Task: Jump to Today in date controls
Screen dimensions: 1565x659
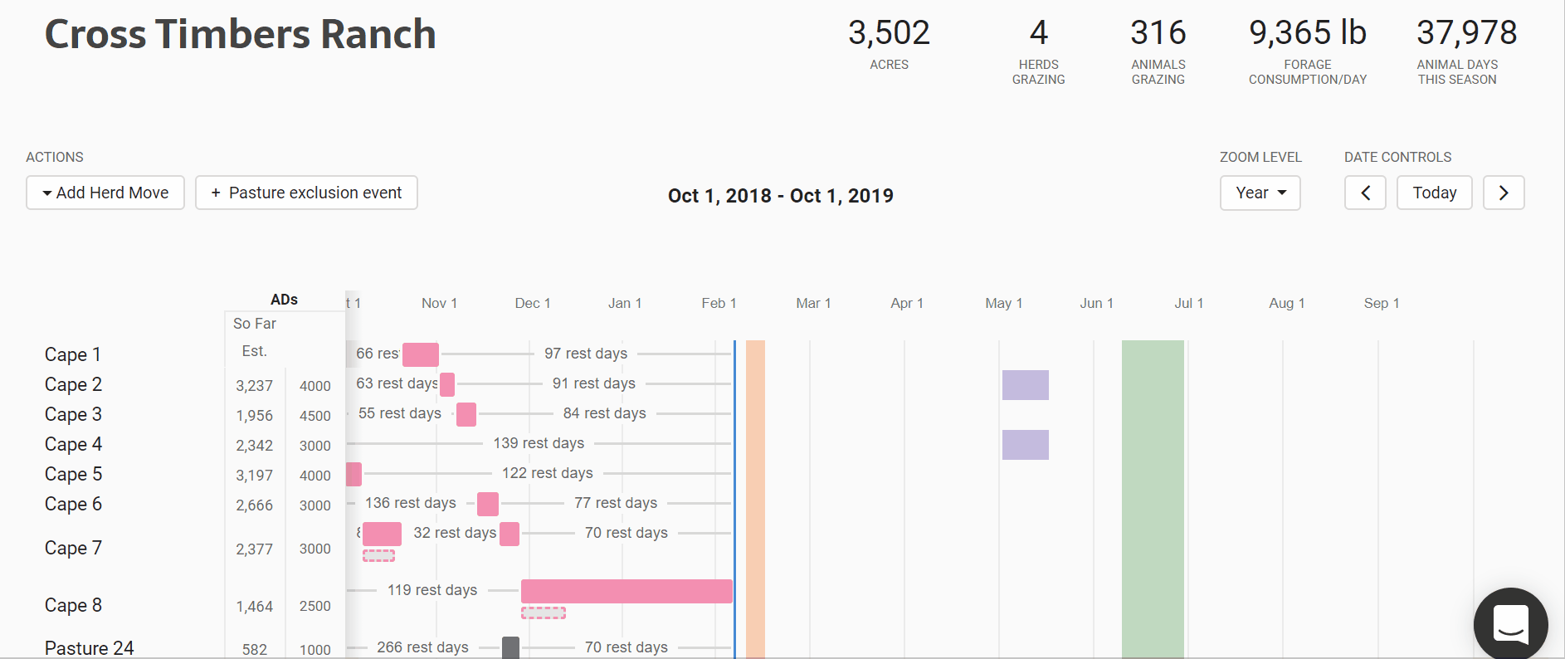Action: pyautogui.click(x=1434, y=193)
